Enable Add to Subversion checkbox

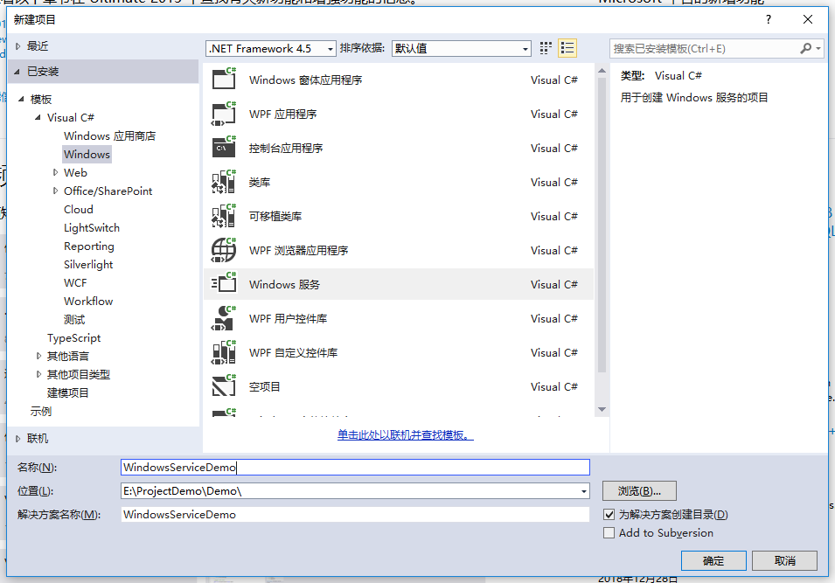coord(609,533)
